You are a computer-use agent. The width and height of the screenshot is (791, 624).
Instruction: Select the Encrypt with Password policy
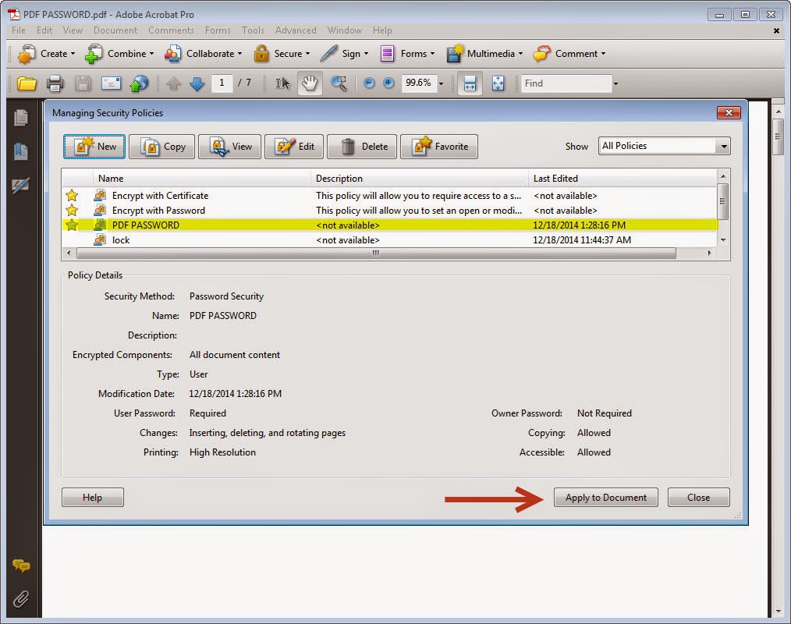click(x=389, y=211)
